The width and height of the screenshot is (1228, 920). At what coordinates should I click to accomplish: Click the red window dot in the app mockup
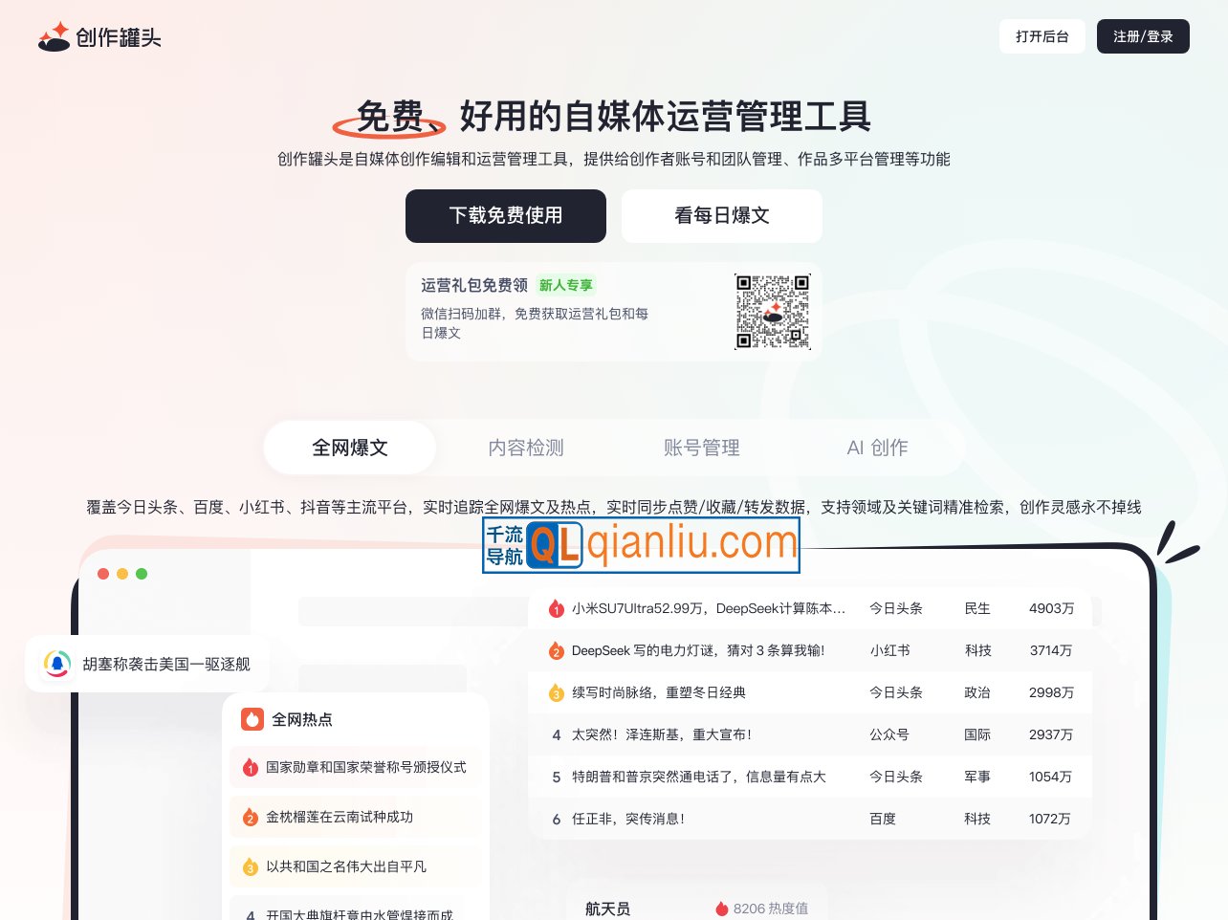(103, 574)
